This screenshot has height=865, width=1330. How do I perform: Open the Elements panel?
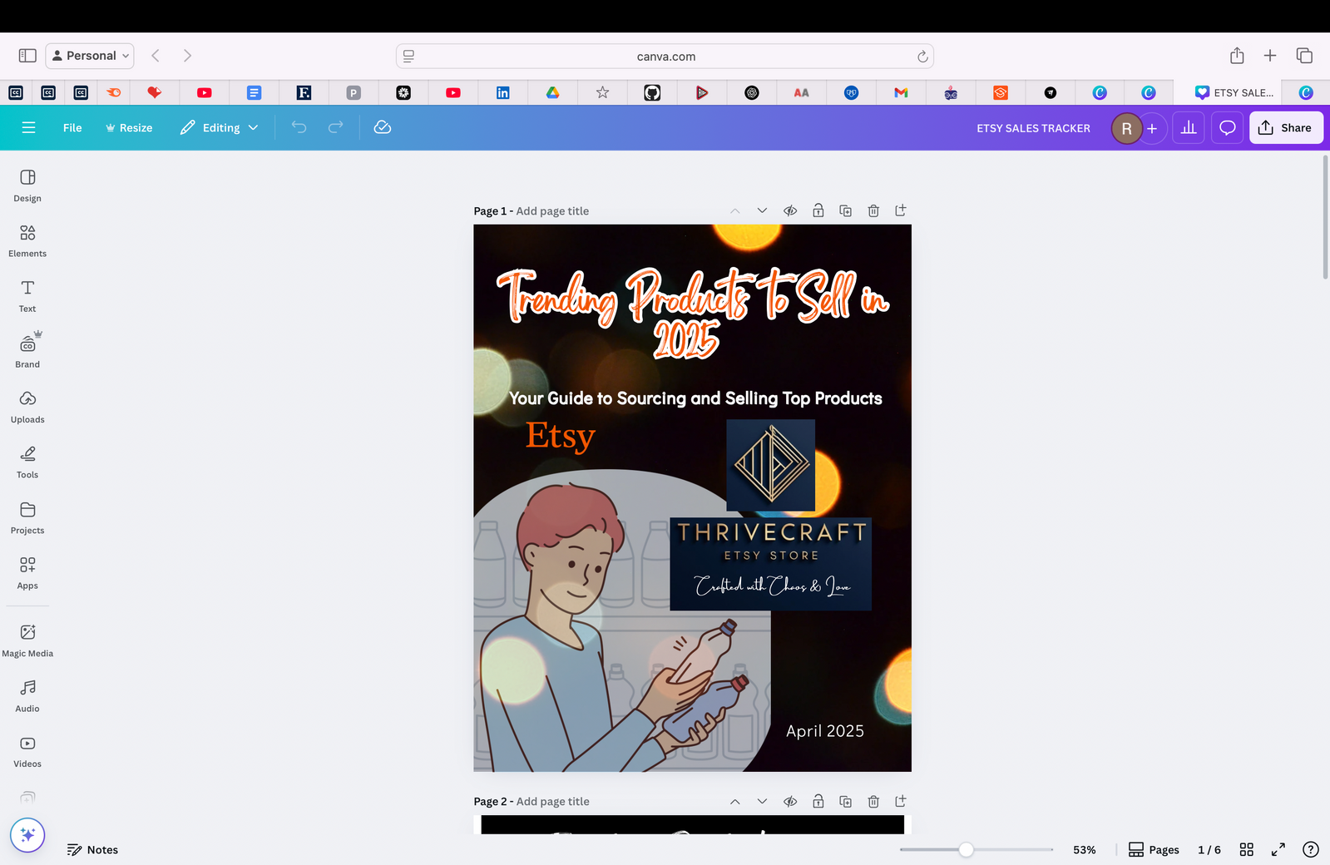27,241
